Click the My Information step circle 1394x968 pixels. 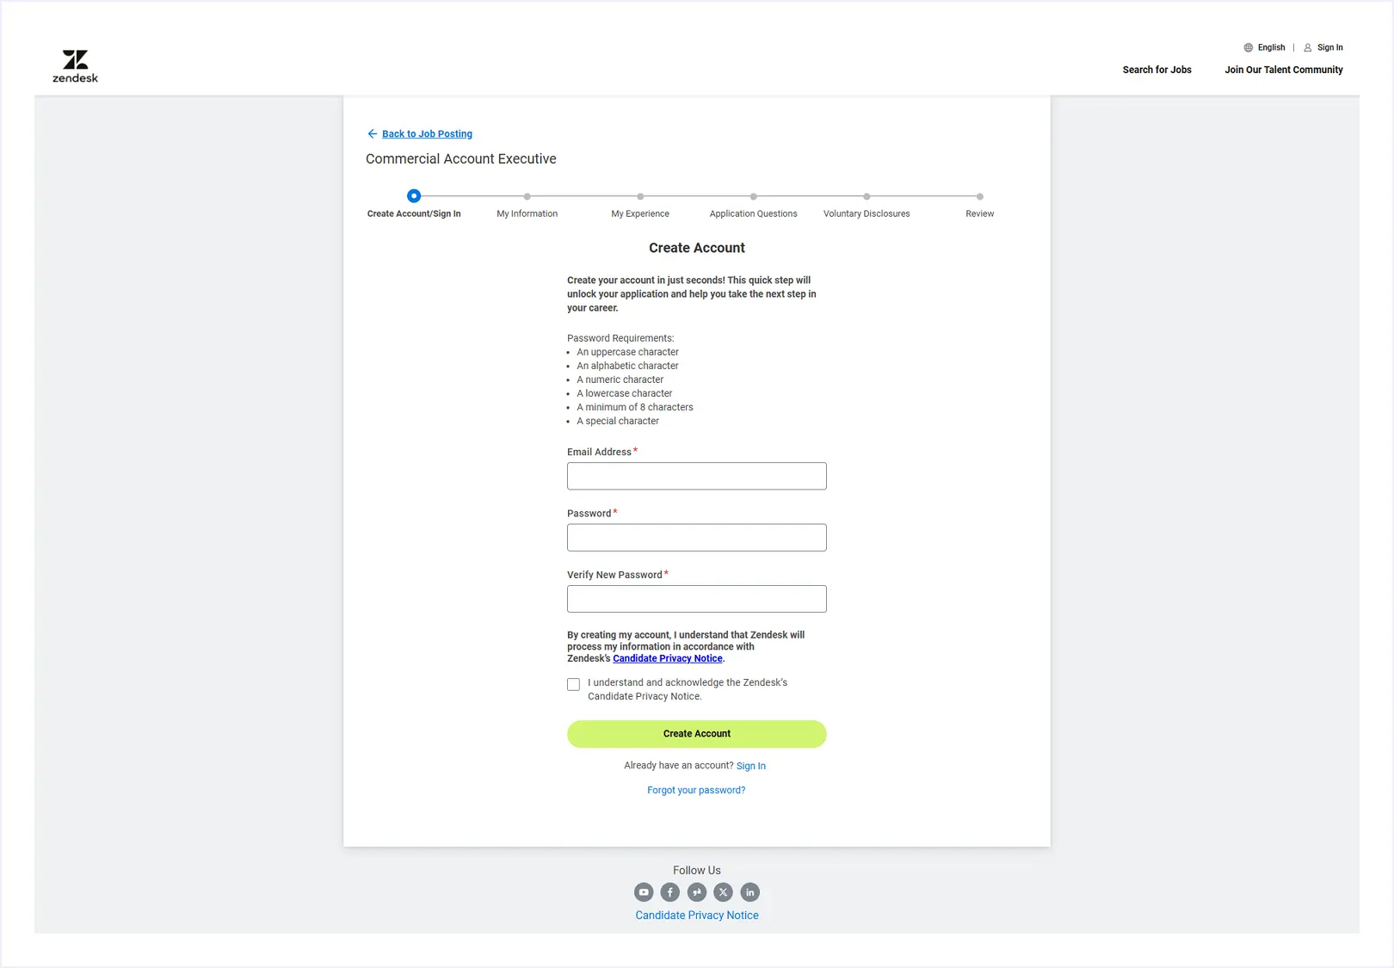[x=527, y=196]
